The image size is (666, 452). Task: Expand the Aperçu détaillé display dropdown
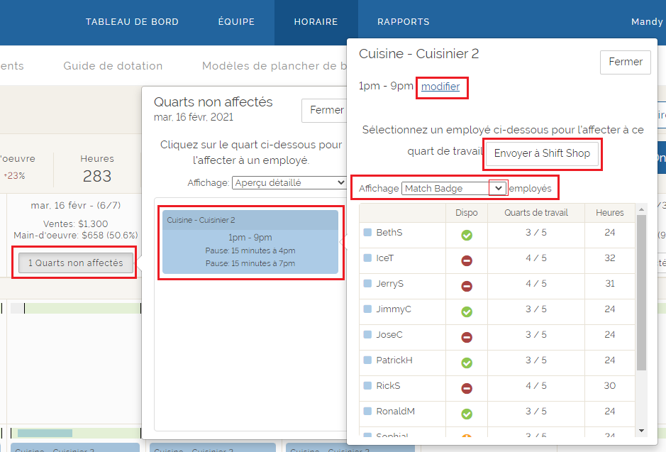289,182
